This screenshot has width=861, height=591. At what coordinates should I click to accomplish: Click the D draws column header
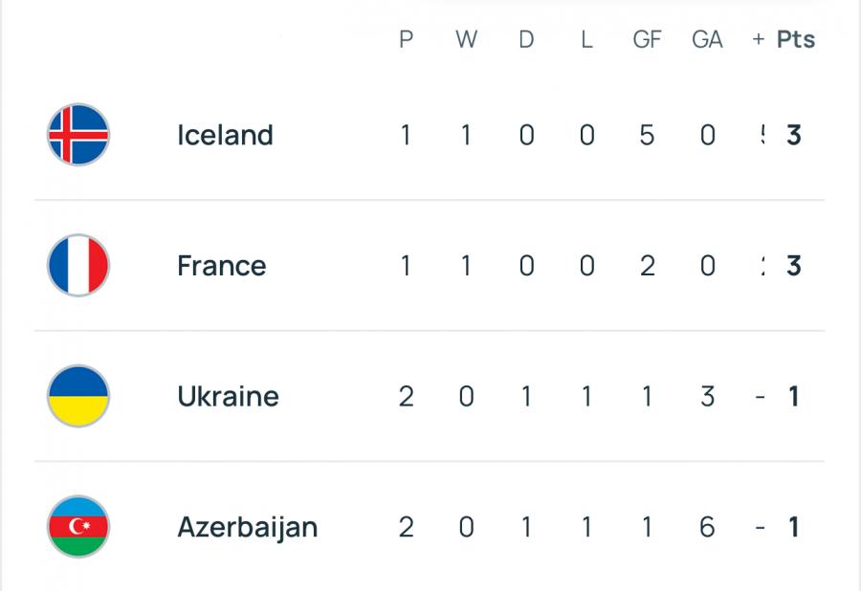[x=526, y=39]
